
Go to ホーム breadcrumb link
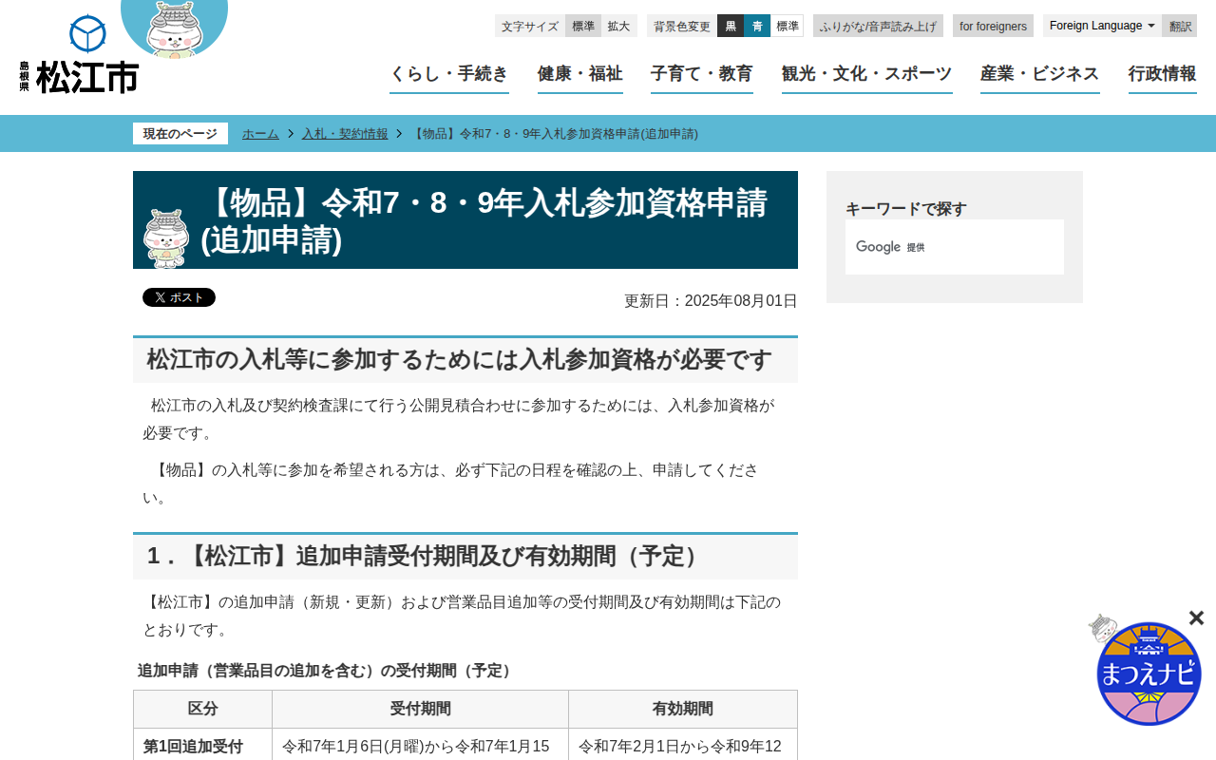coord(260,134)
